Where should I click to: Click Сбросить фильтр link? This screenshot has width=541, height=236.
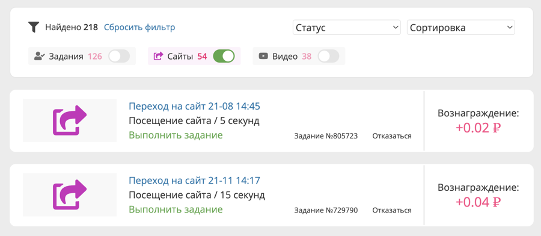139,27
